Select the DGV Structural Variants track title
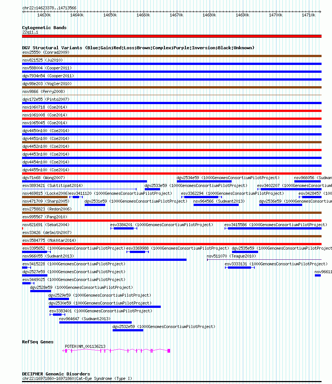 pos(138,48)
